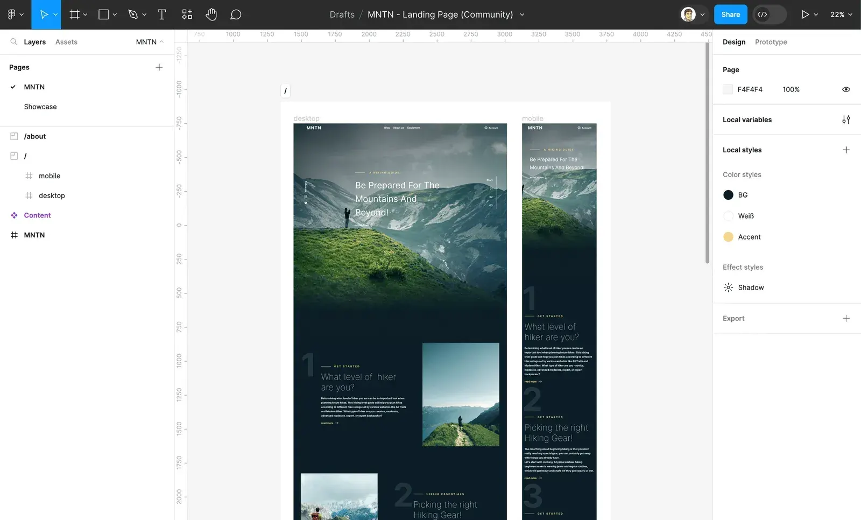Open Move tool options dropdown arrow
This screenshot has height=520, width=861.
pos(55,15)
